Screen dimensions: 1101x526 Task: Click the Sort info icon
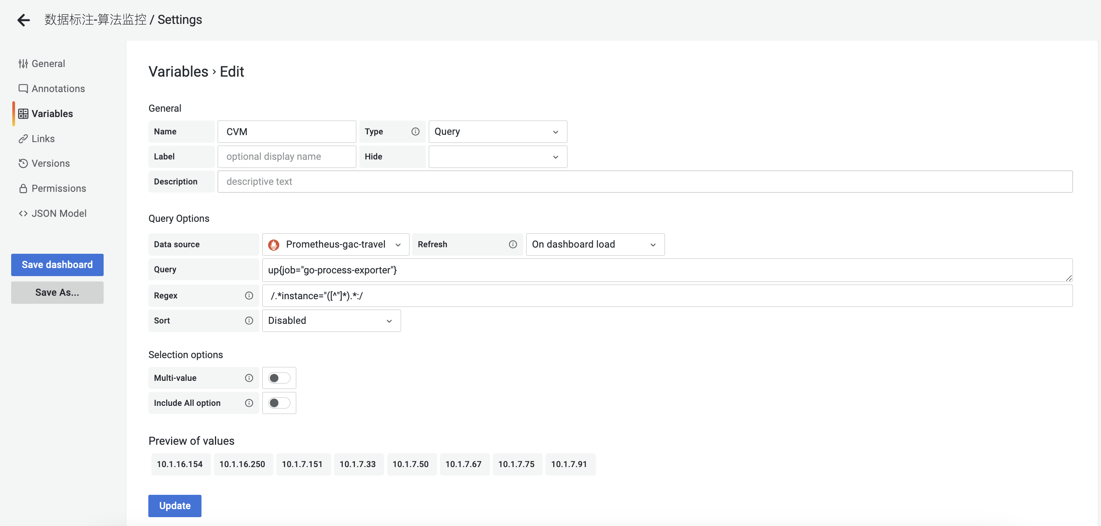249,320
